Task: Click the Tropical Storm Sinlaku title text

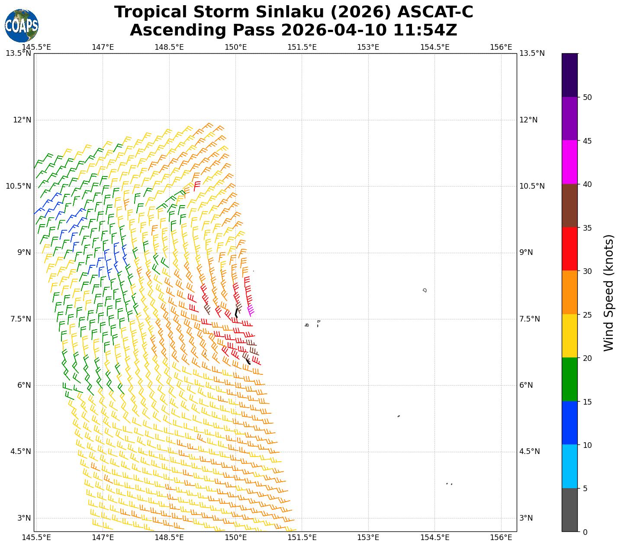Action: coord(293,12)
